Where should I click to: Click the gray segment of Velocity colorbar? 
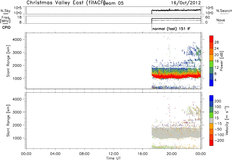tap(211, 120)
